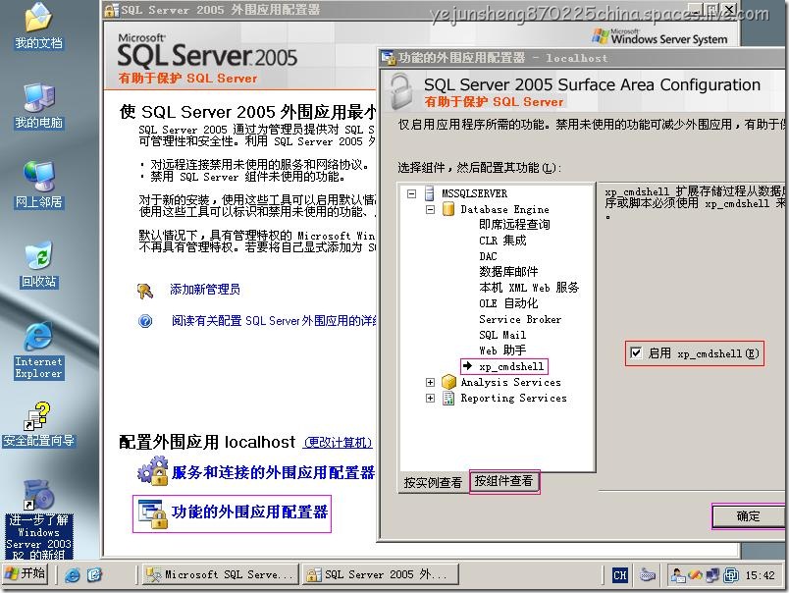Click the keyboard icon in system tray

tap(647, 575)
